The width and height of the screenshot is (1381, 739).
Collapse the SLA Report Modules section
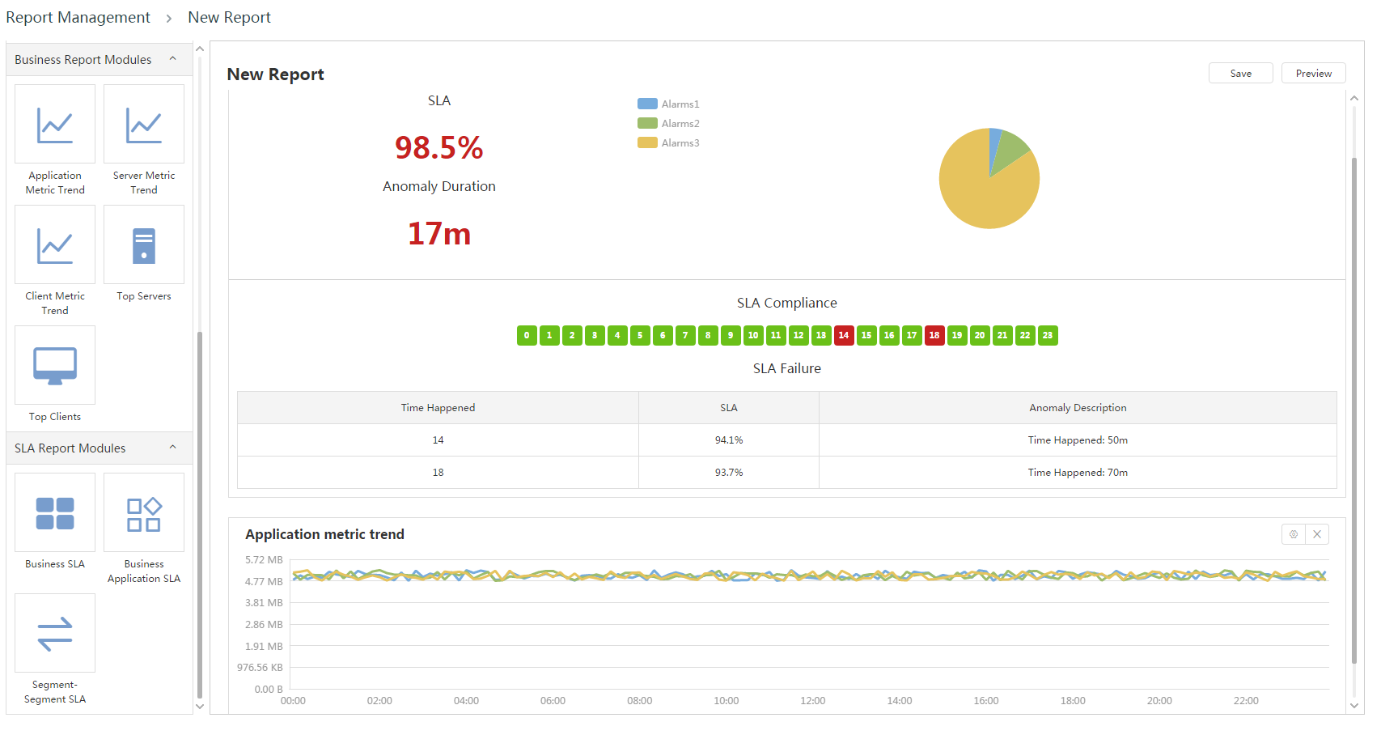(172, 448)
